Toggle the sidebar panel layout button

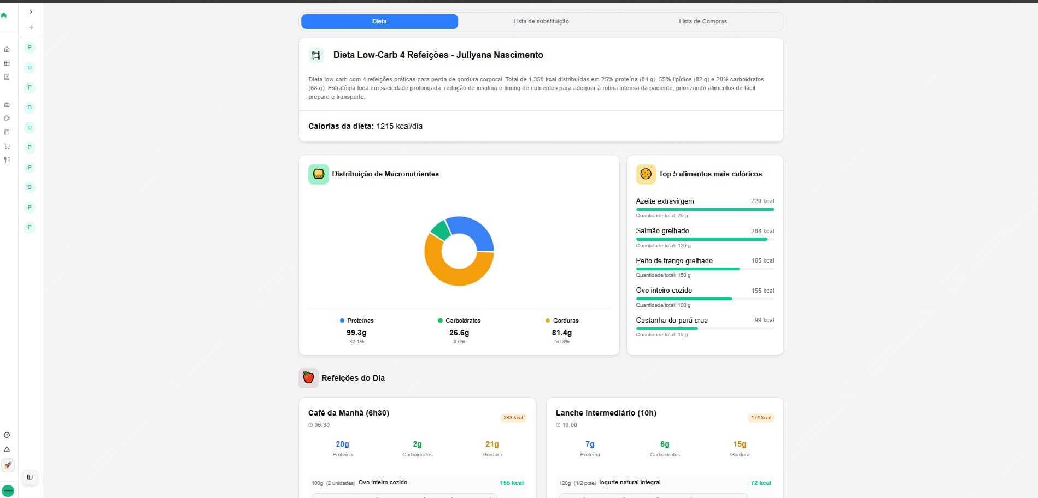point(30,477)
